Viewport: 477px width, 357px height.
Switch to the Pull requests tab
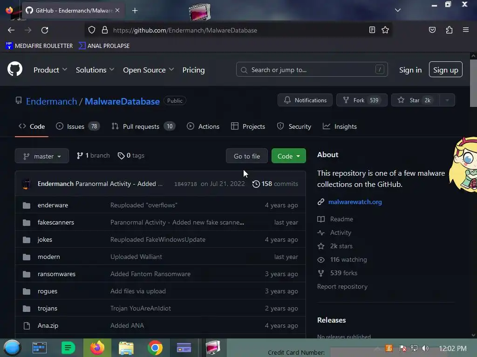click(x=143, y=126)
